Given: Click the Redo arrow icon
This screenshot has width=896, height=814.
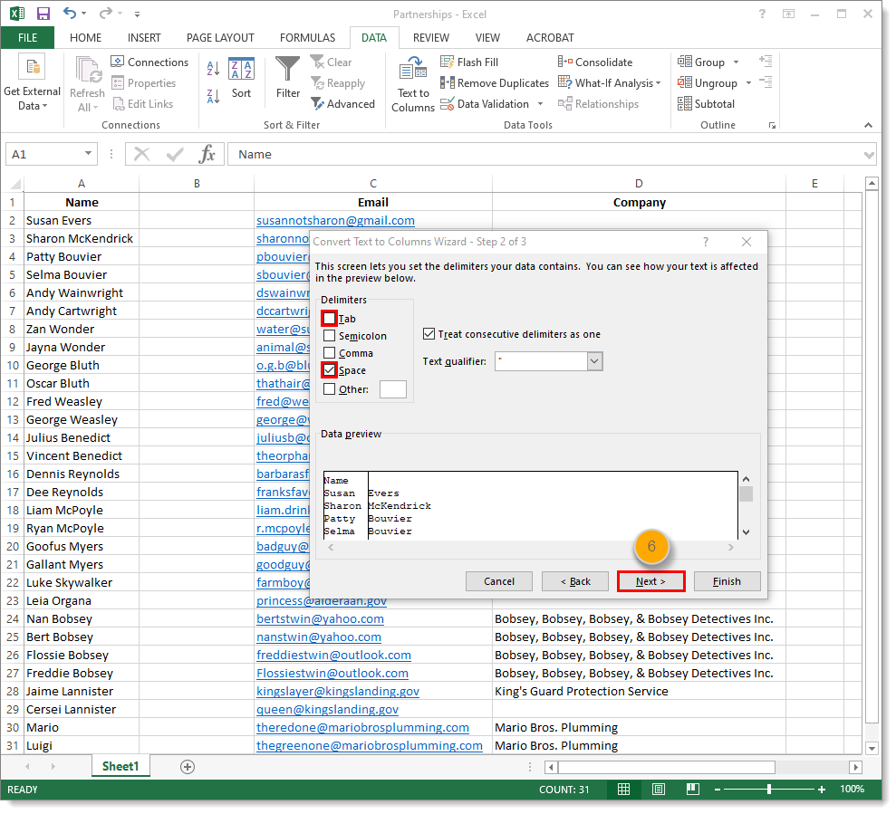Looking at the screenshot, I should [x=106, y=14].
